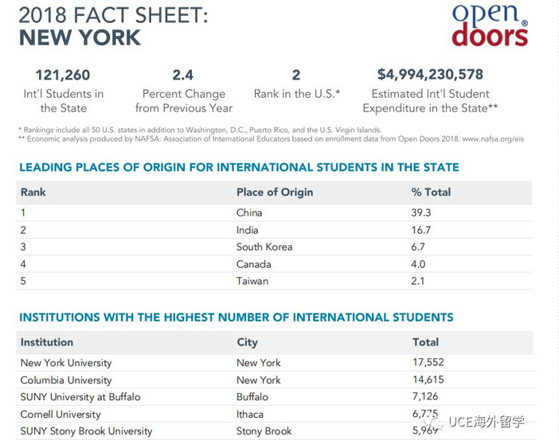Click the Open Doors logo
The width and height of the screenshot is (559, 440).
pyautogui.click(x=489, y=25)
